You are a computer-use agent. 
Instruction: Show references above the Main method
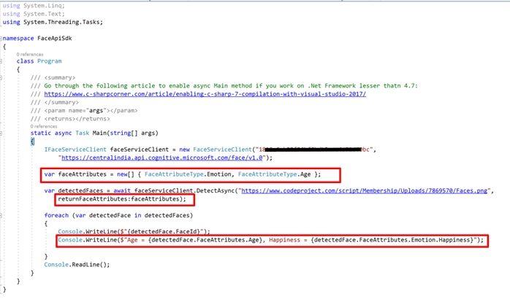pyautogui.click(x=44, y=125)
